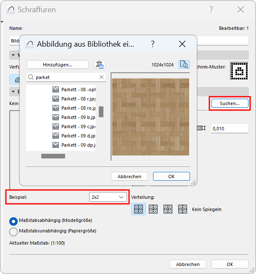Clear the parket search with X
This screenshot has height=274, width=256.
[x=102, y=77]
